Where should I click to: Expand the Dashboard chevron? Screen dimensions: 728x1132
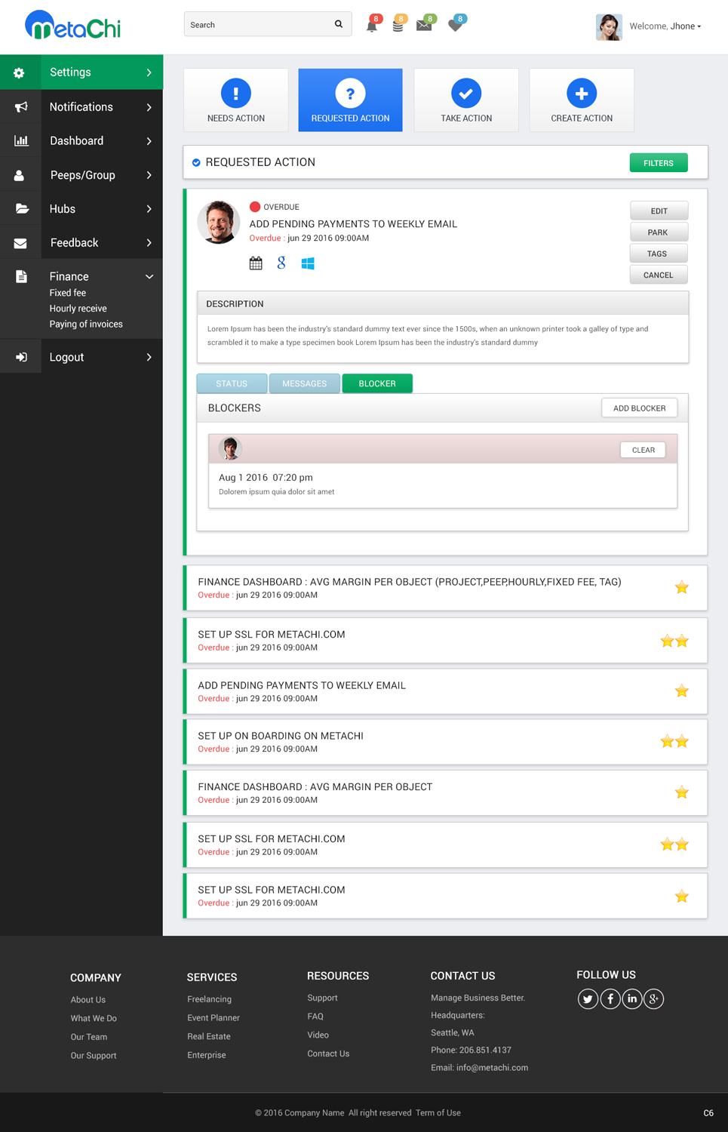tap(149, 141)
